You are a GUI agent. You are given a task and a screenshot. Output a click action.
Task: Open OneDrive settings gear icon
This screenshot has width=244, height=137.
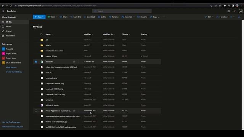click(x=228, y=11)
